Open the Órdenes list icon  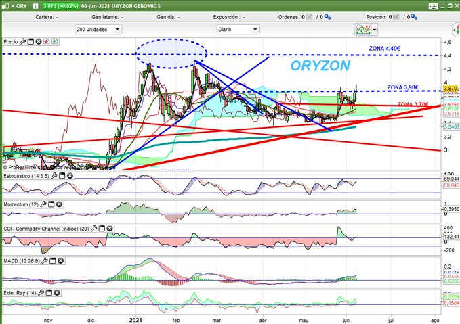pos(309,17)
